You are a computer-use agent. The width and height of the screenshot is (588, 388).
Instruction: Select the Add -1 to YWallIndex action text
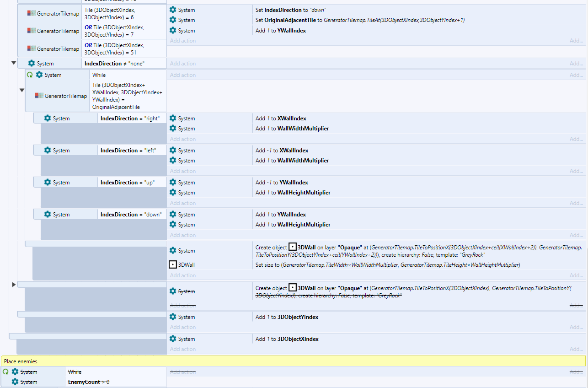pyautogui.click(x=282, y=182)
